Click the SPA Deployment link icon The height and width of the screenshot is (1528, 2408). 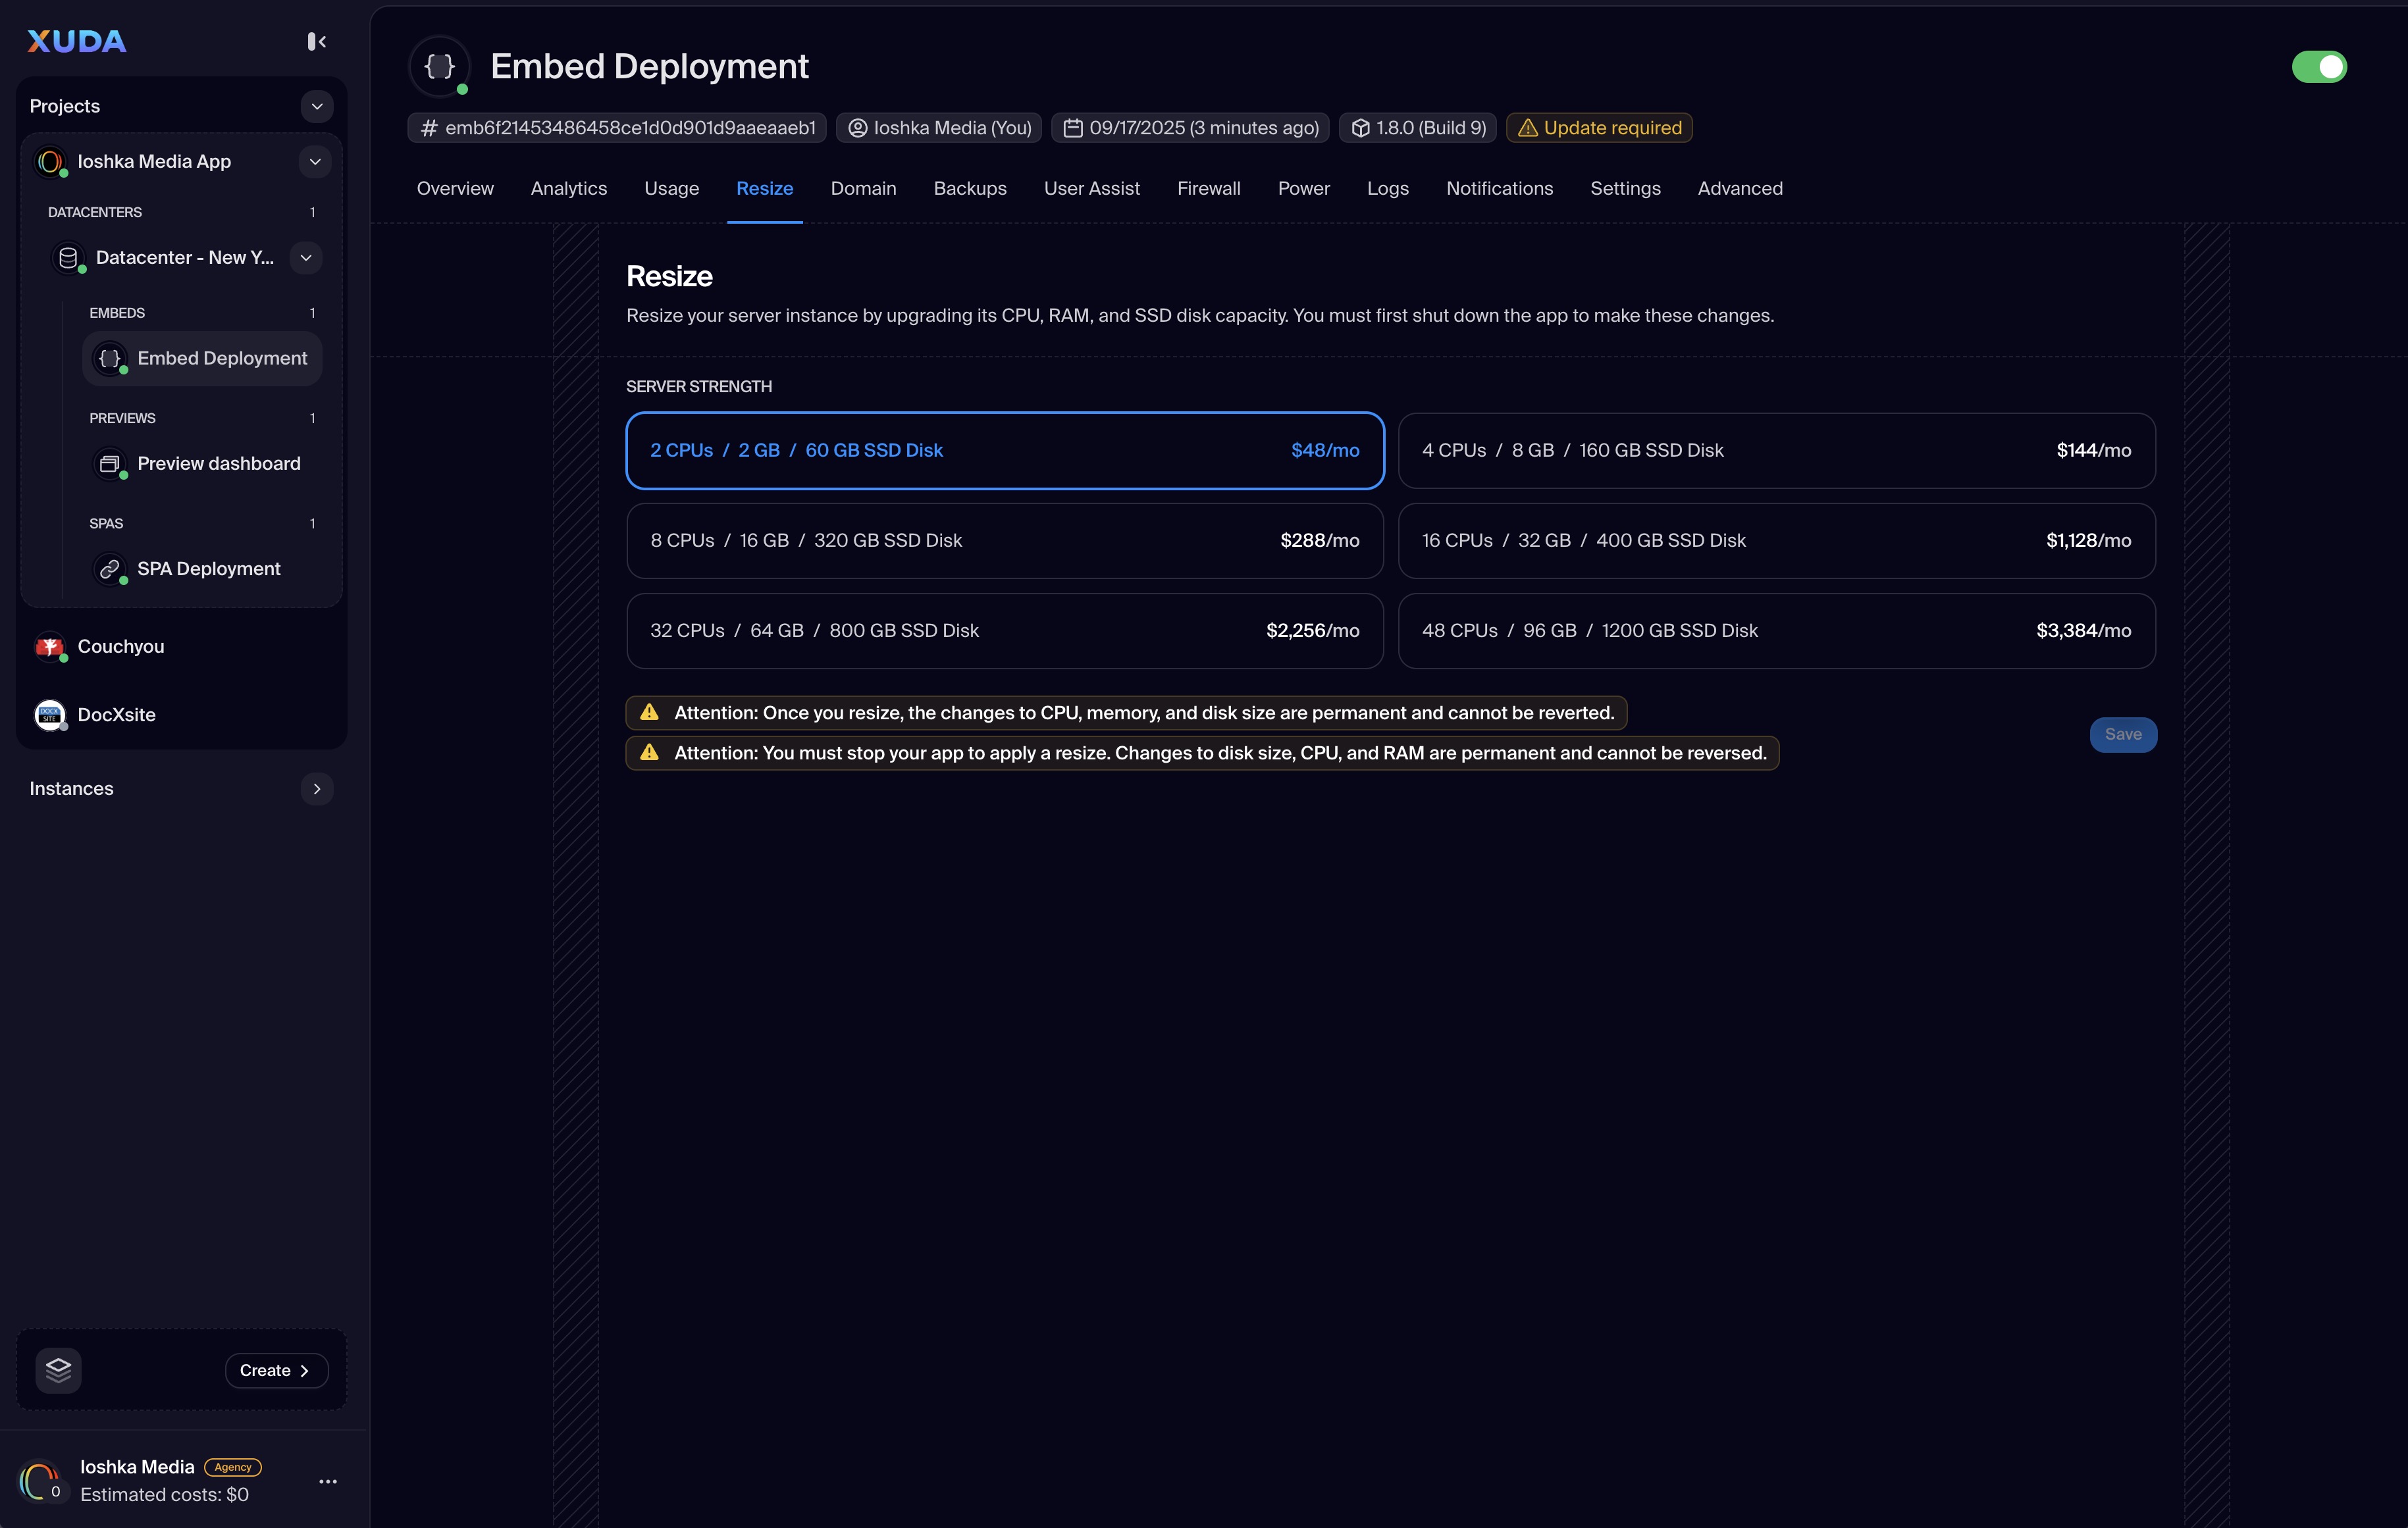coord(110,569)
